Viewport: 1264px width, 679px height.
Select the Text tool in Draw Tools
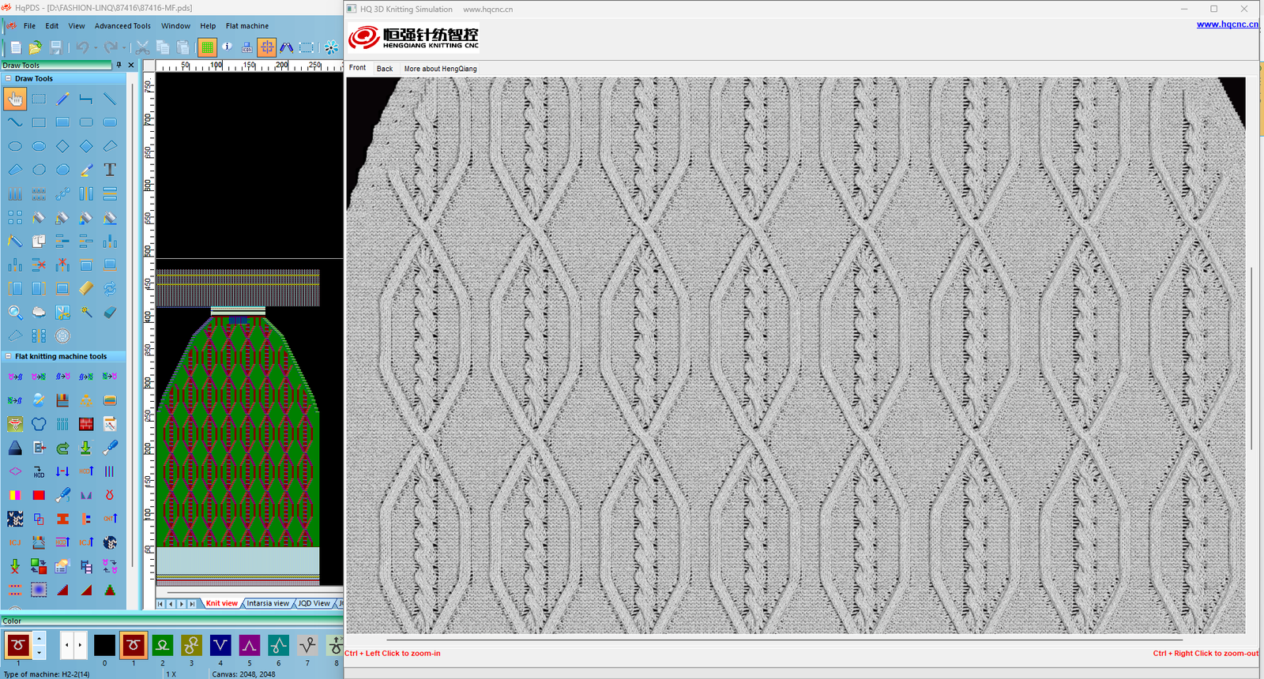[x=110, y=170]
